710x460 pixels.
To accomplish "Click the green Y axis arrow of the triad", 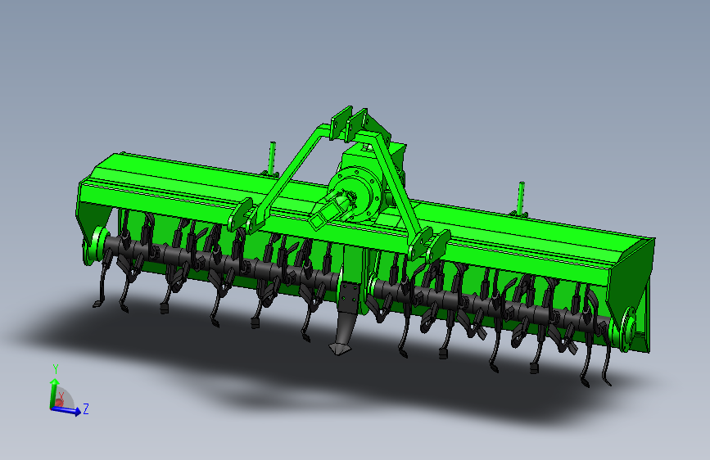I will tap(53, 393).
